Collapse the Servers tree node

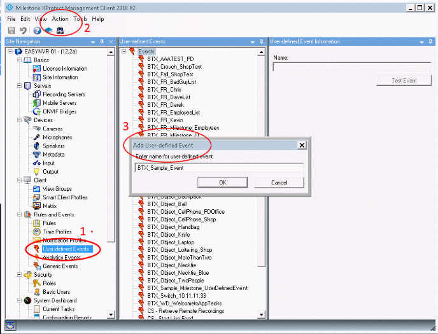pos(19,86)
